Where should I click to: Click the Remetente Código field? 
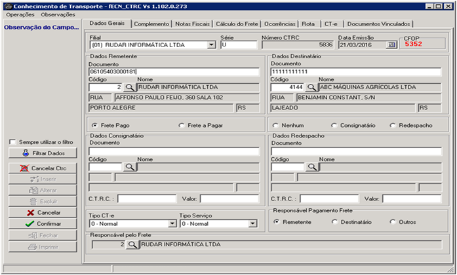[106, 88]
